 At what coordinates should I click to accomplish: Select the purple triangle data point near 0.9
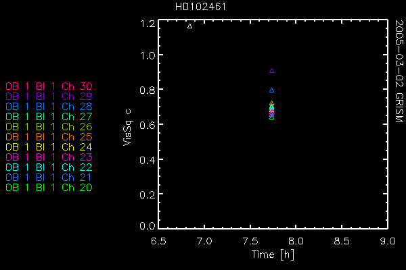coord(271,70)
